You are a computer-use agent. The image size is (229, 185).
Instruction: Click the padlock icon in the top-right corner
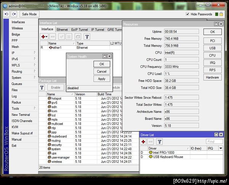[221, 14]
